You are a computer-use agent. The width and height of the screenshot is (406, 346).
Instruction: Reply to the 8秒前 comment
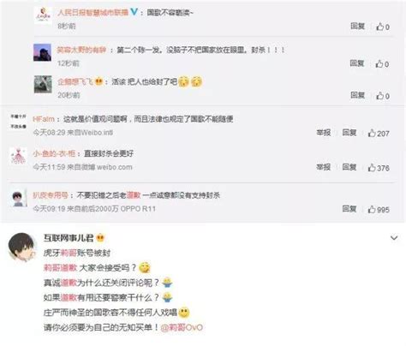(x=358, y=27)
